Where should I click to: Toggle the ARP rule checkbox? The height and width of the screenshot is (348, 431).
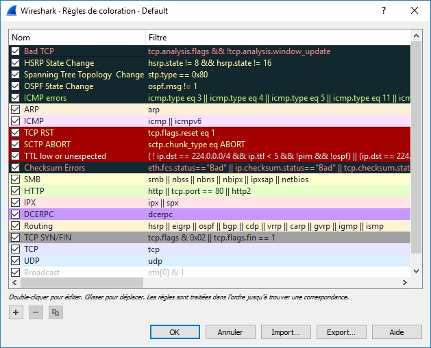click(x=15, y=110)
